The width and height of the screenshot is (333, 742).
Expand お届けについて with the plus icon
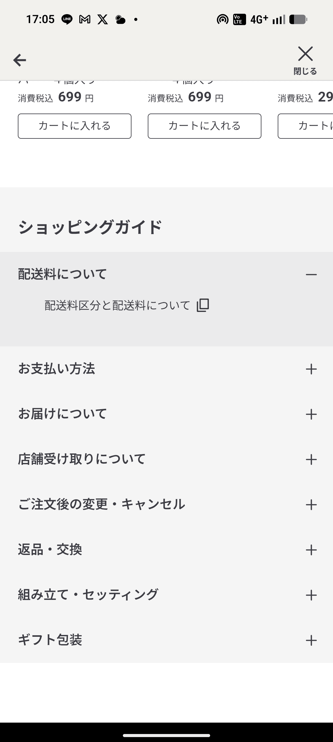(x=311, y=414)
